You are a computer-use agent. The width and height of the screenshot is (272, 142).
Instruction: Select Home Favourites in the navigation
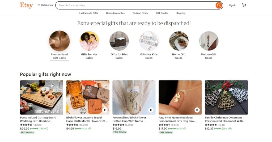115,13
